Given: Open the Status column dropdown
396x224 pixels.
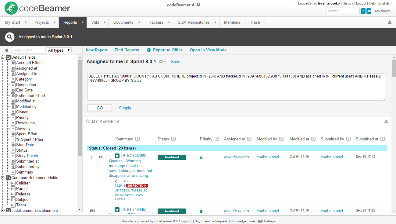Looking at the screenshot, I should click(x=173, y=139).
